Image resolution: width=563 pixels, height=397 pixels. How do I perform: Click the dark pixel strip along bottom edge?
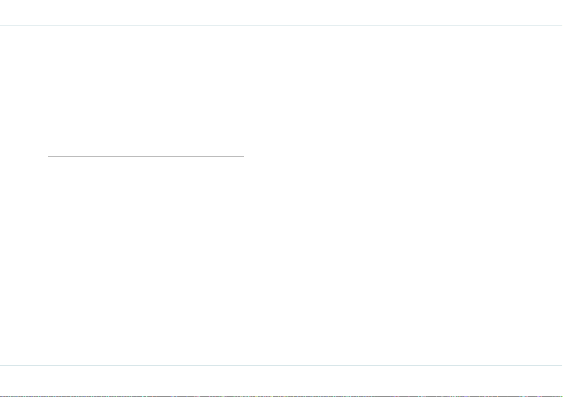click(282, 396)
